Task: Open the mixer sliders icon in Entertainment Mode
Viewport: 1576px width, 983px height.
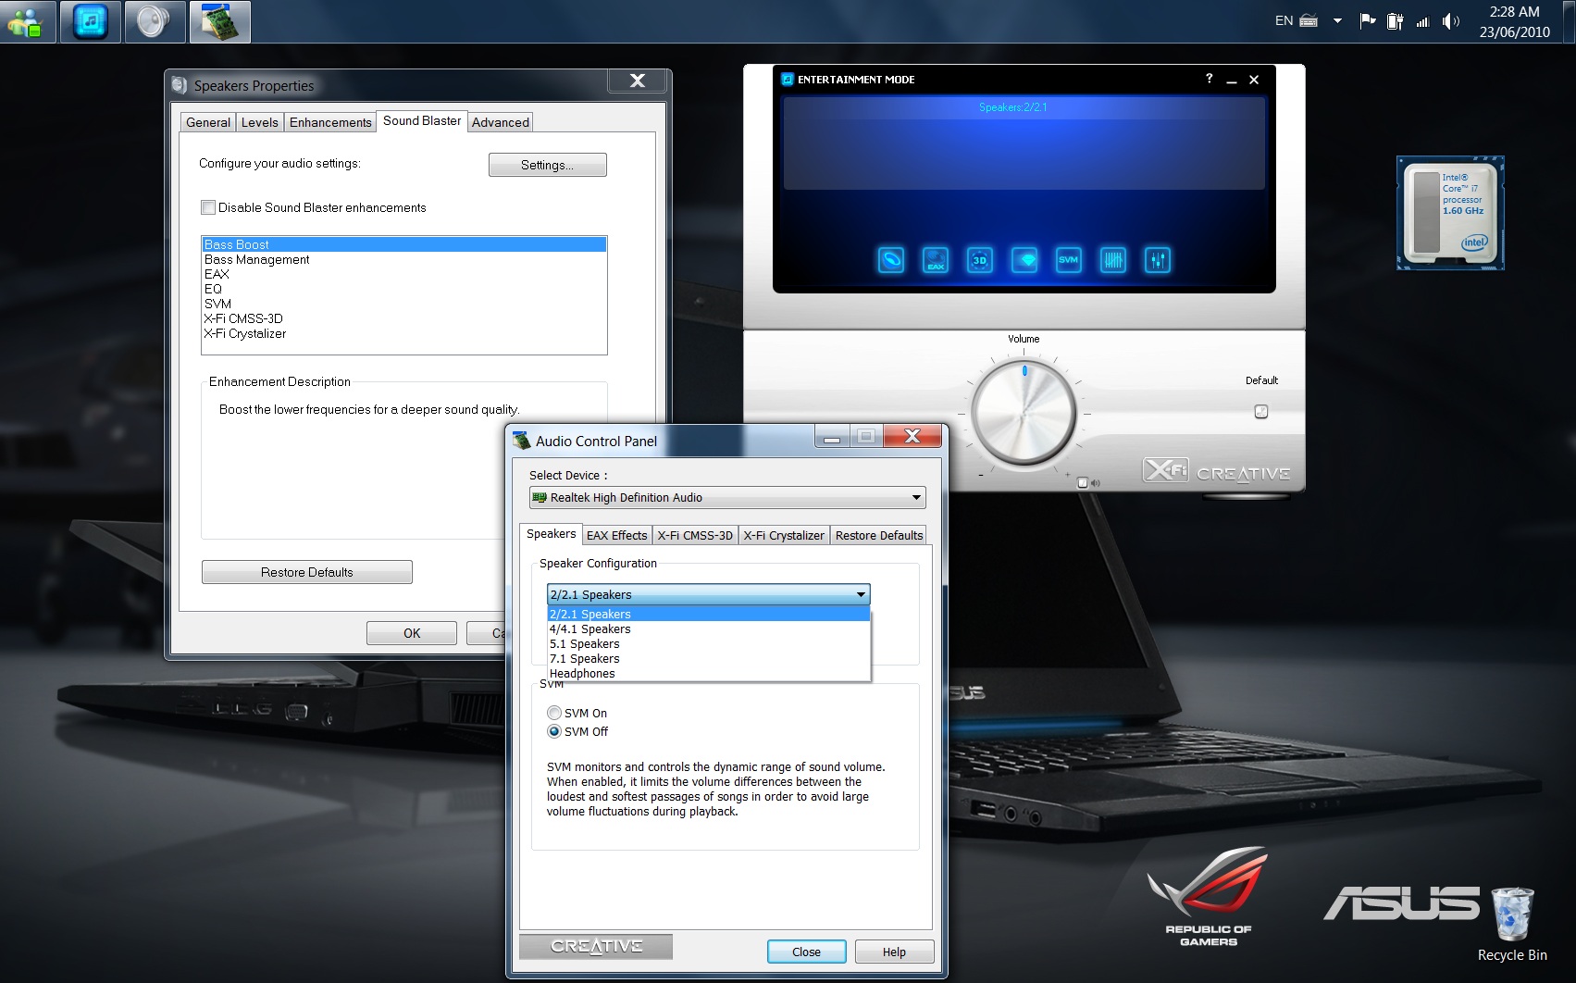Action: pyautogui.click(x=1158, y=260)
